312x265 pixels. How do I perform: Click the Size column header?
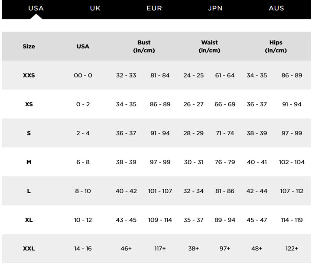[x=29, y=46]
